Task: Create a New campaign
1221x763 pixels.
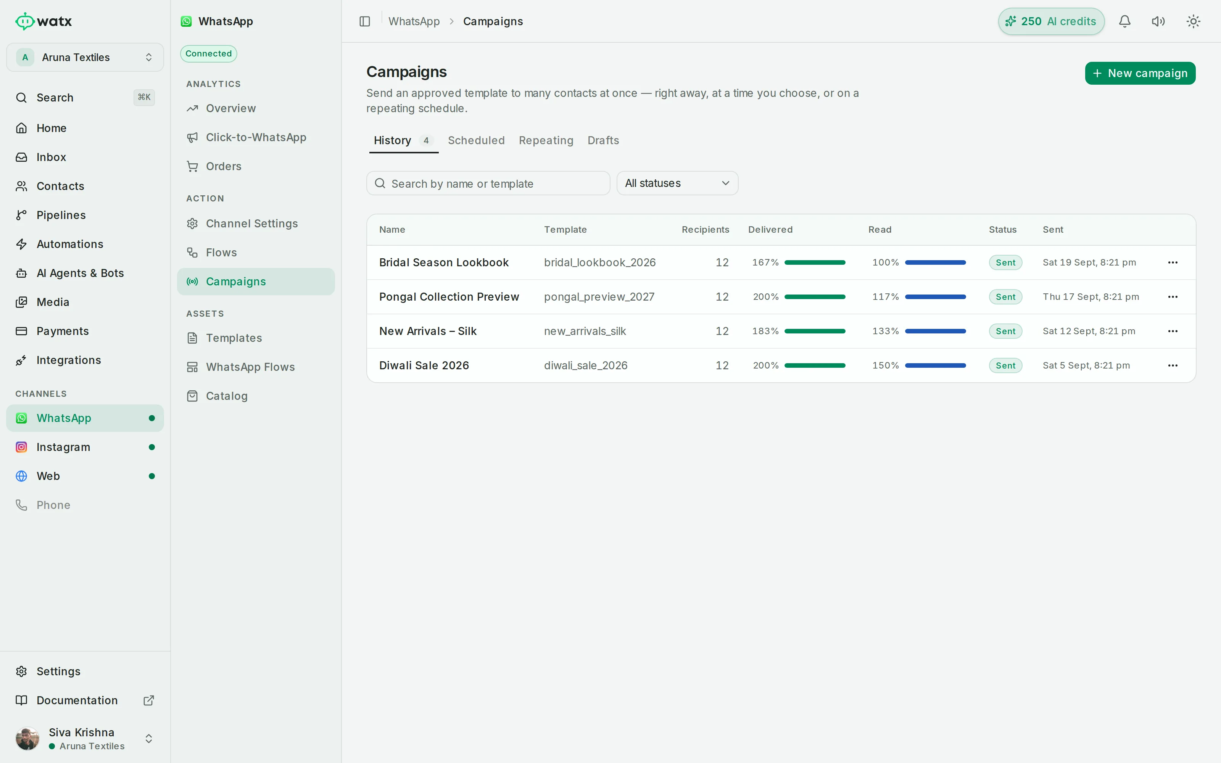Action: point(1140,73)
